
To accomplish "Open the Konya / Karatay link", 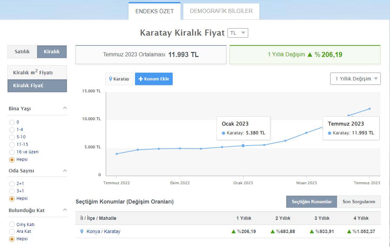I will pos(103,231).
